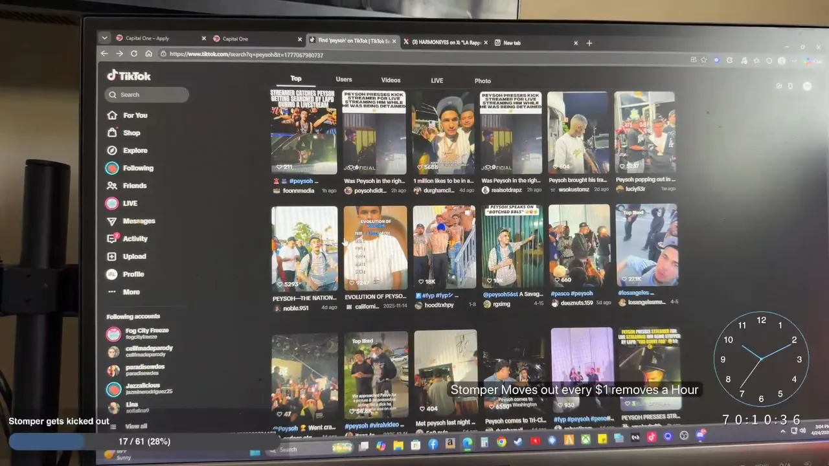This screenshot has width=829, height=466.
Task: Select the Users results tab
Action: (x=344, y=80)
